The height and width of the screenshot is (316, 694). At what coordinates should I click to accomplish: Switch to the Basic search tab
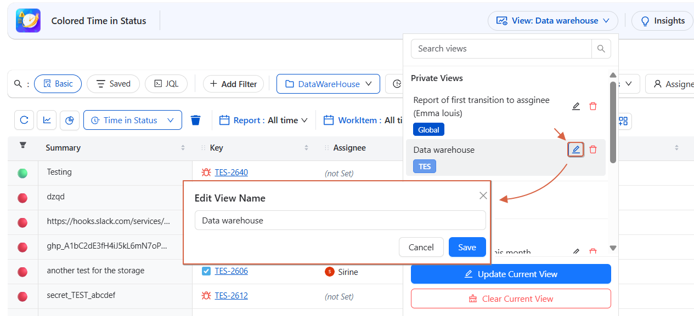click(58, 84)
